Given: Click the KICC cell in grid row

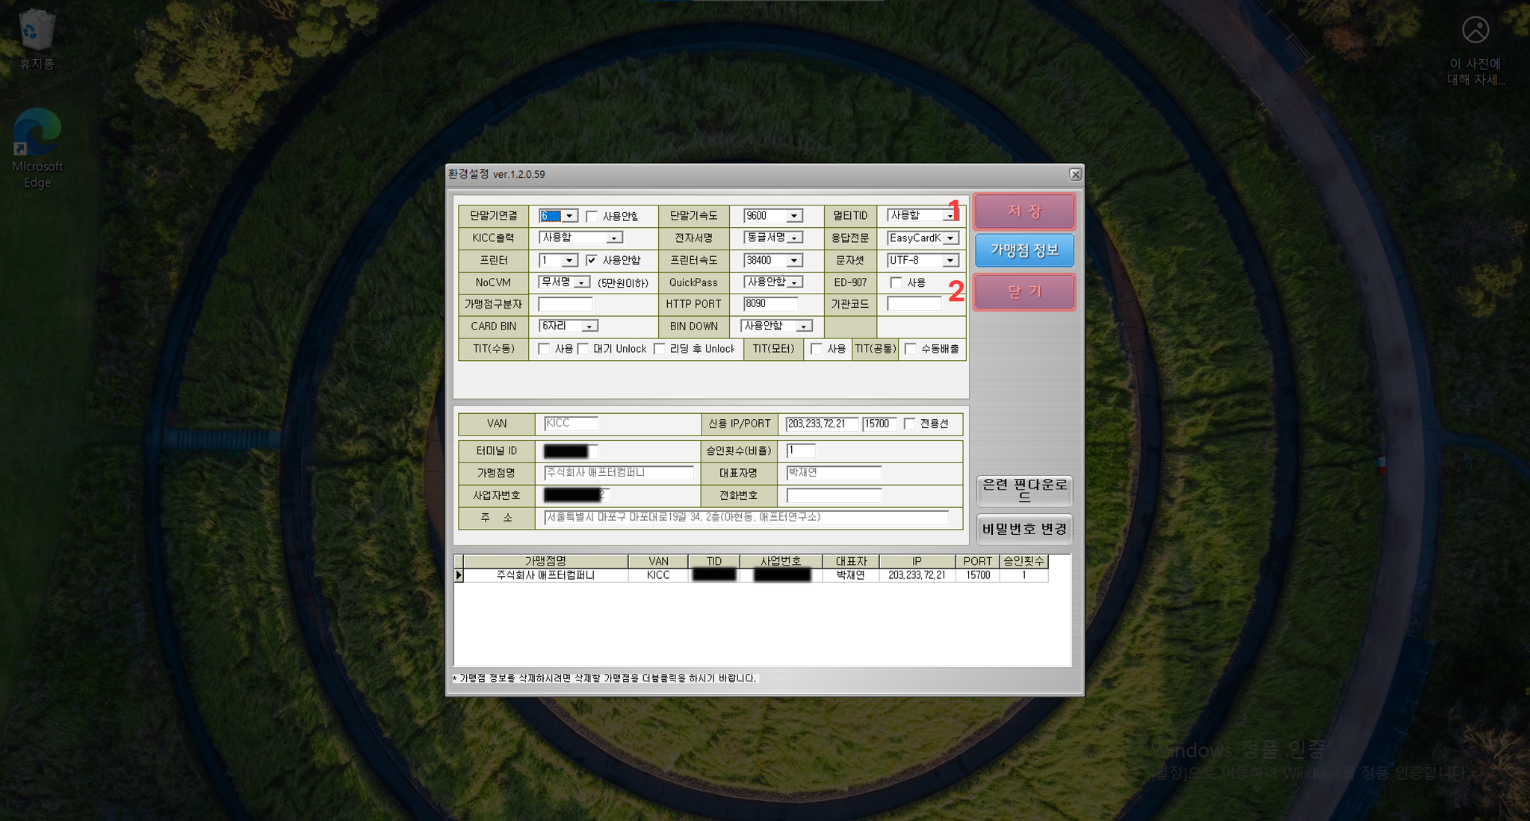Looking at the screenshot, I should pos(658,575).
